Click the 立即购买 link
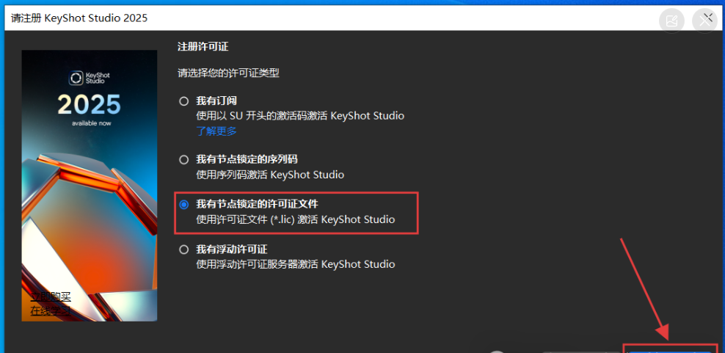 coord(51,296)
